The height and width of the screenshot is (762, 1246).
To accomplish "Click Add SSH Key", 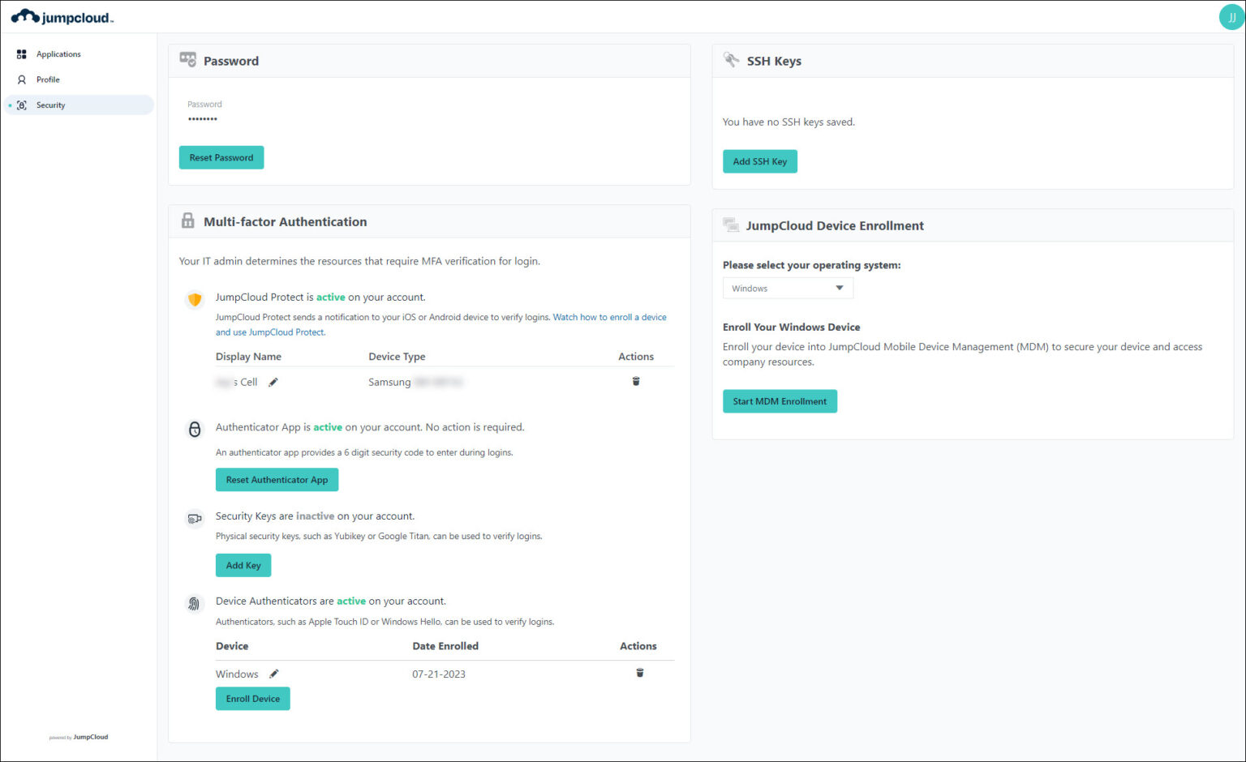I will (x=759, y=161).
